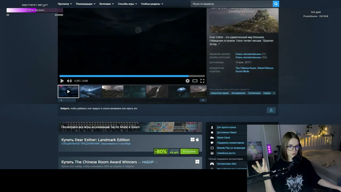
Task: Open the Secret Mode publisher link
Action: (242, 71)
